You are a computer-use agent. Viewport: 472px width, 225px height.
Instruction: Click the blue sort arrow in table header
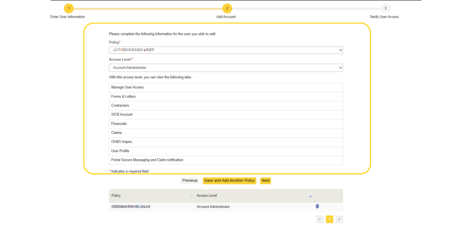310,197
